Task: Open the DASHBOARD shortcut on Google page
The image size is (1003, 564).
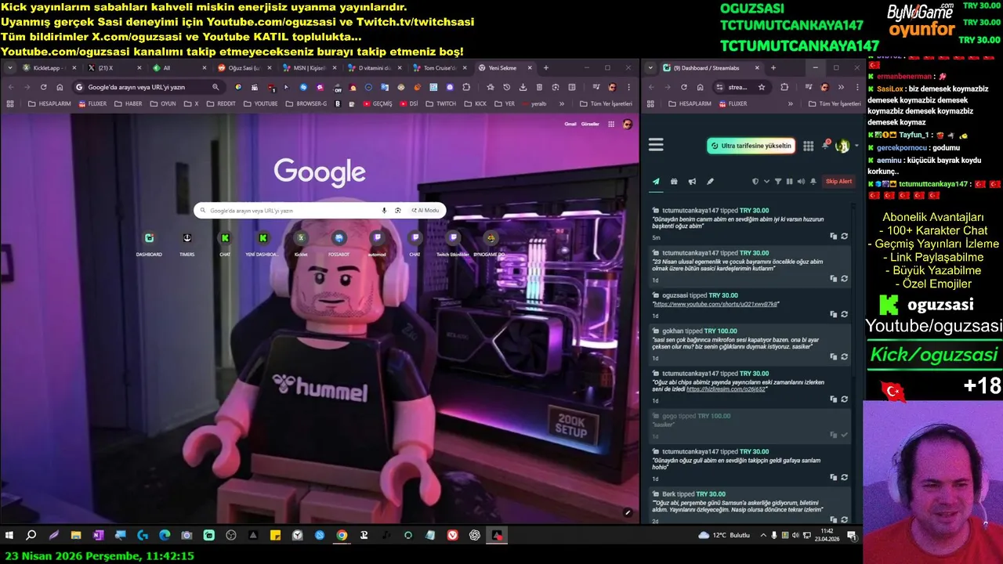Action: 149,244
